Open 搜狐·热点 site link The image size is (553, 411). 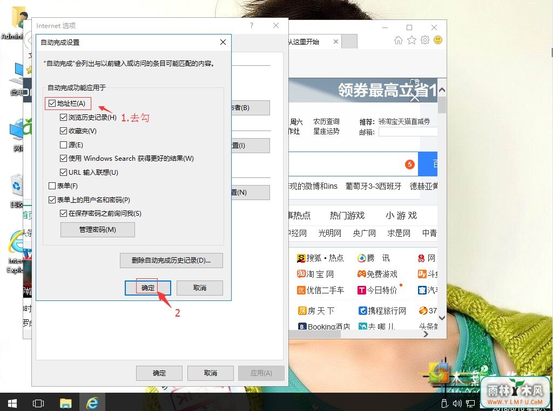[320, 258]
